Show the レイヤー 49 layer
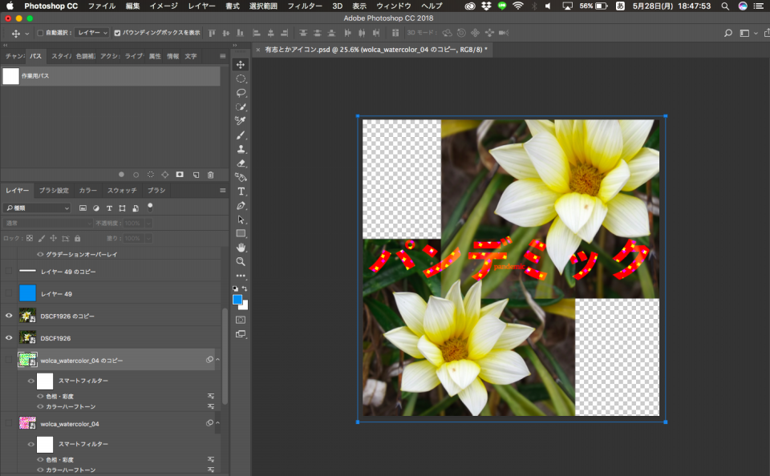 point(9,294)
